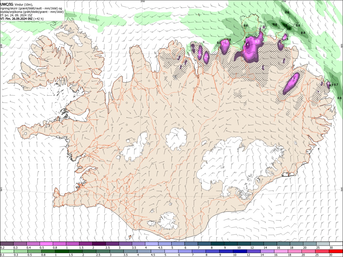Click the bright red swatch labeled 30 in the lower legend
Image resolution: width=343 pixels, height=257 pixels.
click(x=336, y=251)
